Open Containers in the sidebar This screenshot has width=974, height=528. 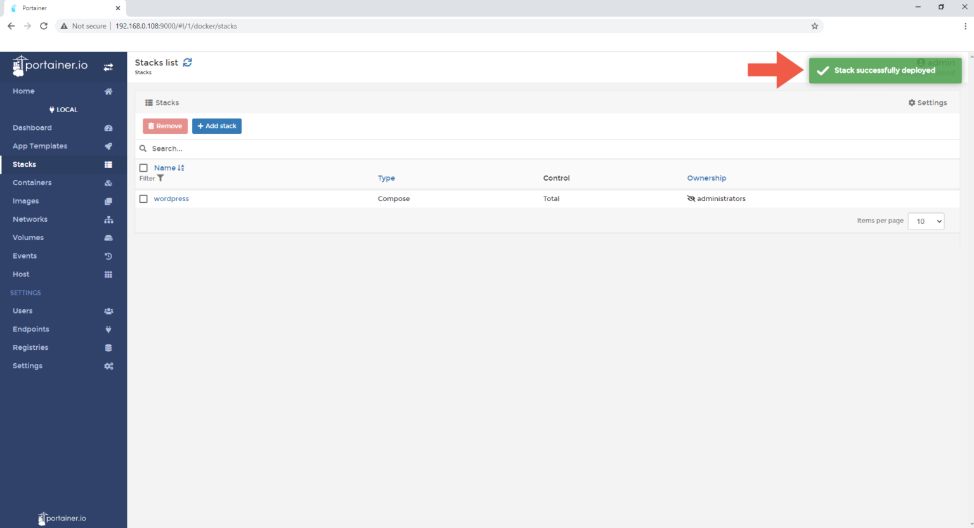(x=32, y=183)
